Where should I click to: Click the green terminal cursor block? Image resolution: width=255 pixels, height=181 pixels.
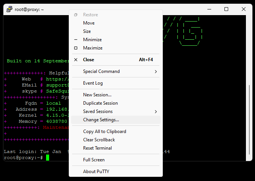48,158
